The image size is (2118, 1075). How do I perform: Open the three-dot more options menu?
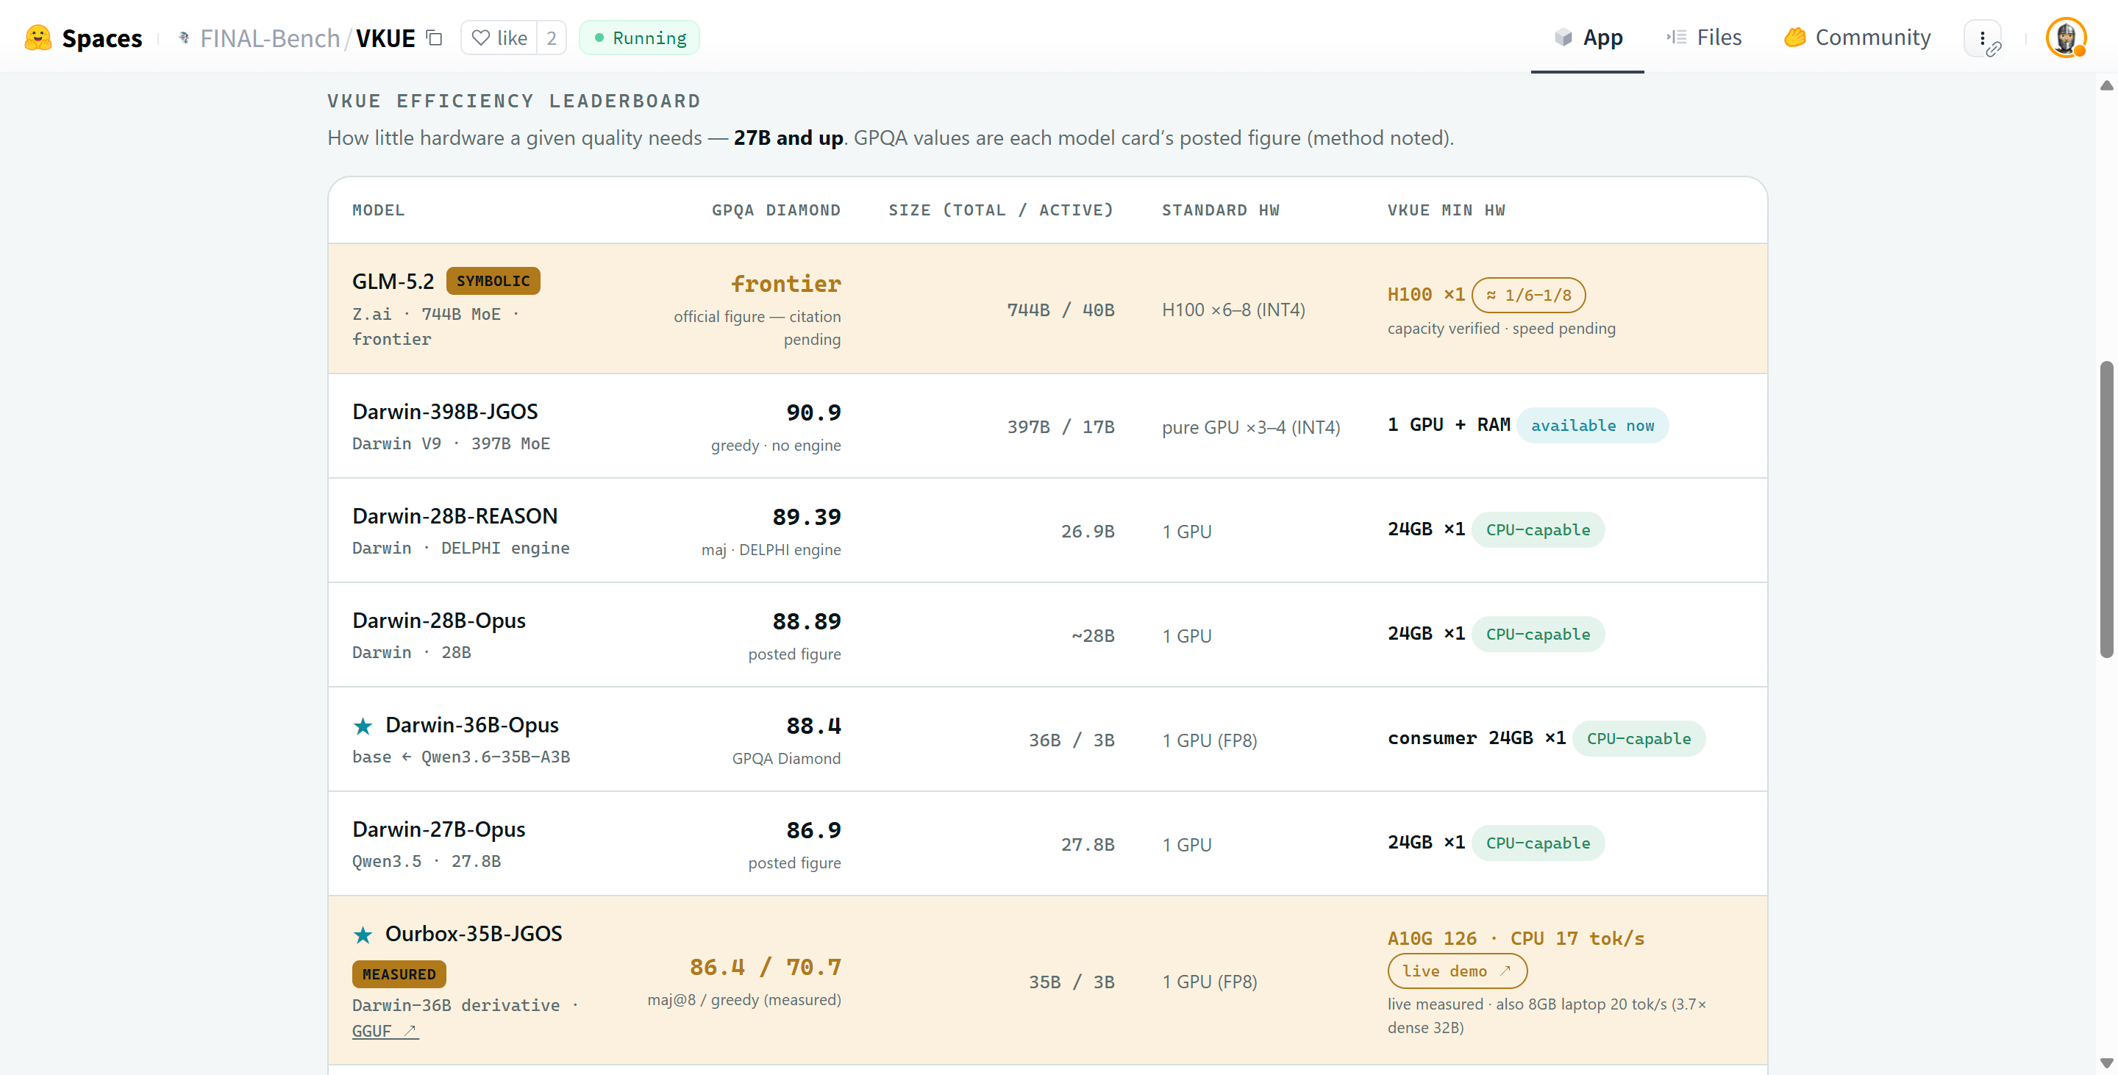pos(1983,37)
